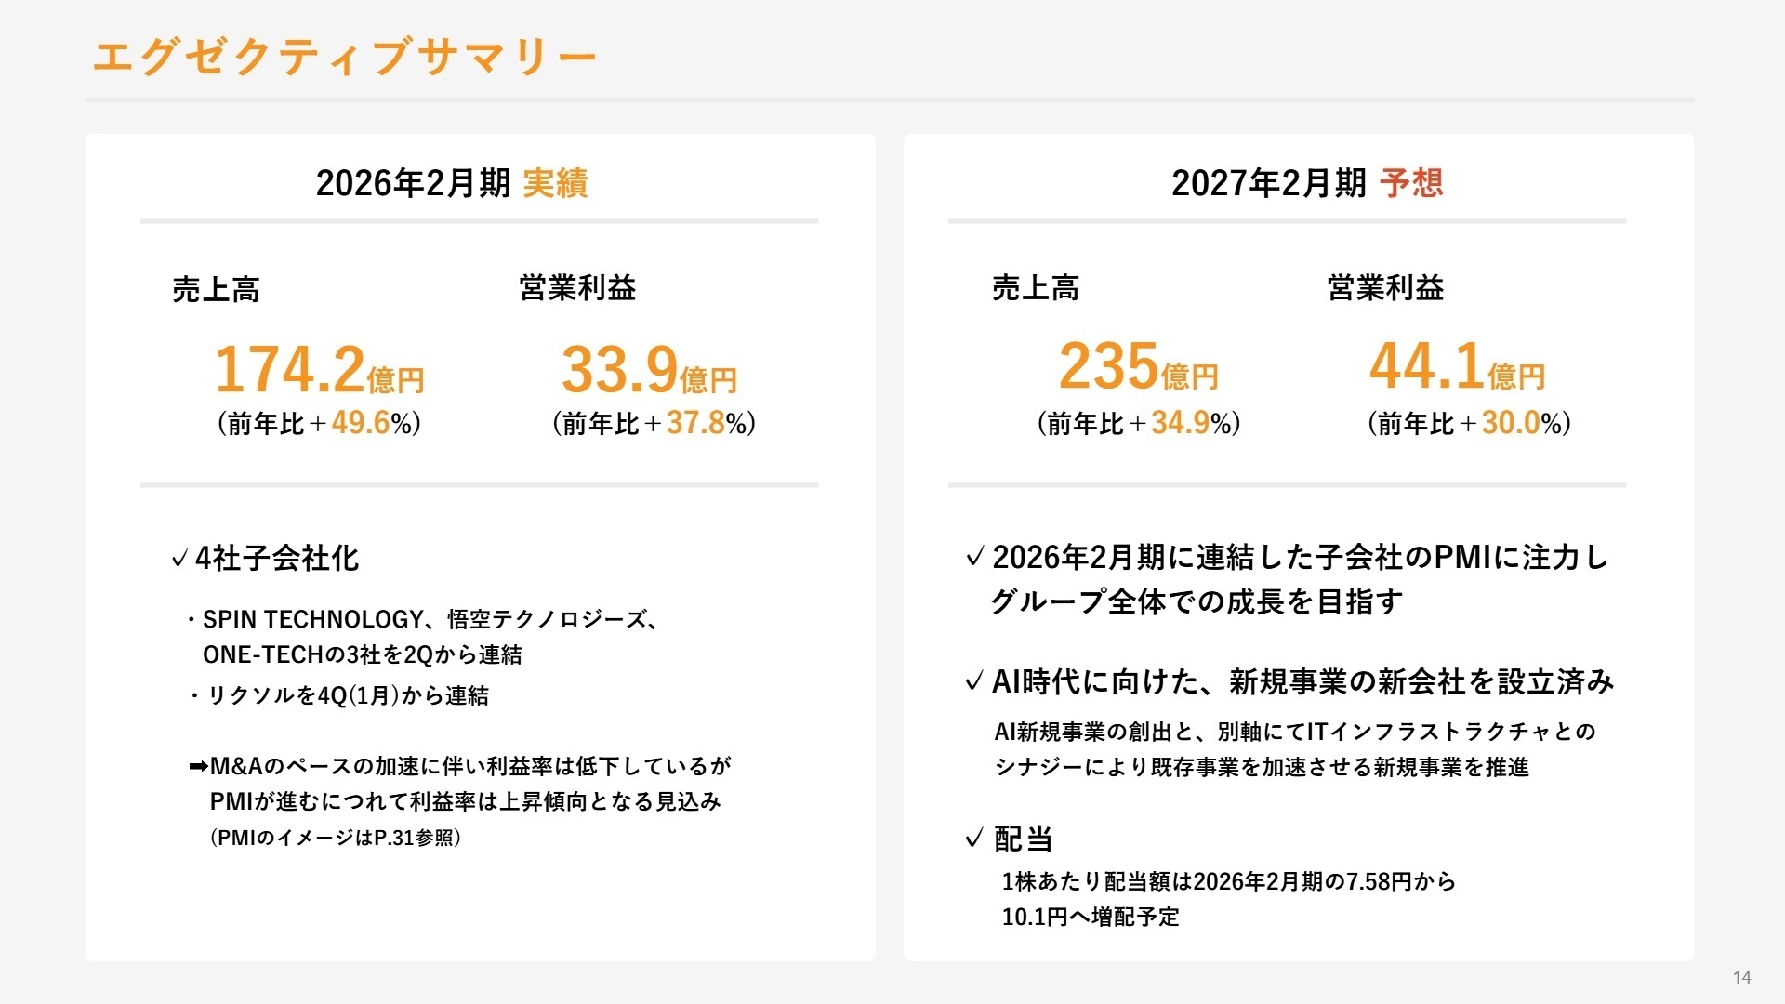The image size is (1785, 1004).
Task: Click the 174.2億円 sales figure
Action: point(320,369)
